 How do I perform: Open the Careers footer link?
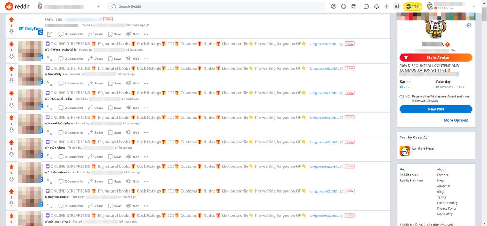pos(442,175)
